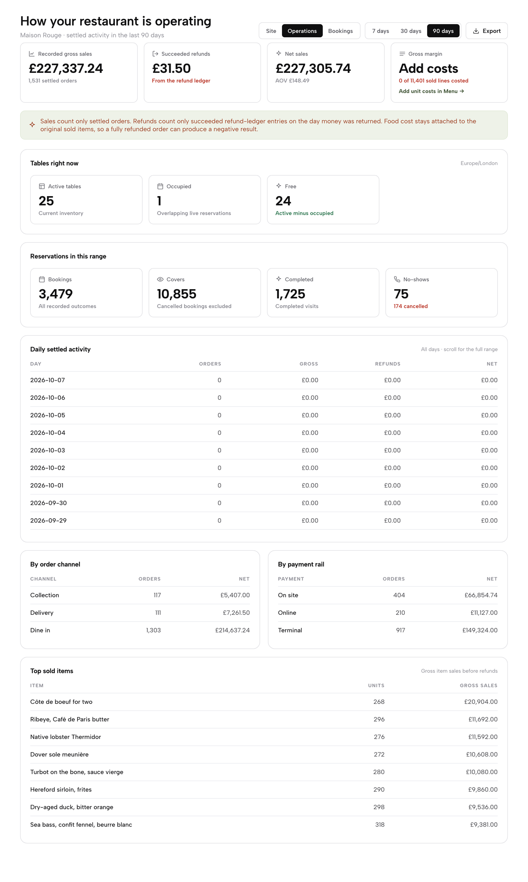
Task: Click the 3,479 bookings value
Action: (x=56, y=294)
